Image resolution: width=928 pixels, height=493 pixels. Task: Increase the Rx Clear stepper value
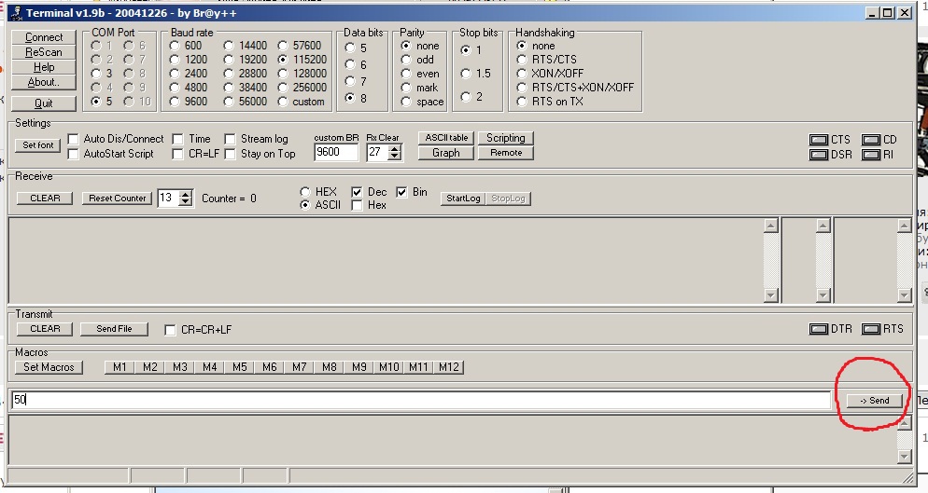[x=395, y=147]
